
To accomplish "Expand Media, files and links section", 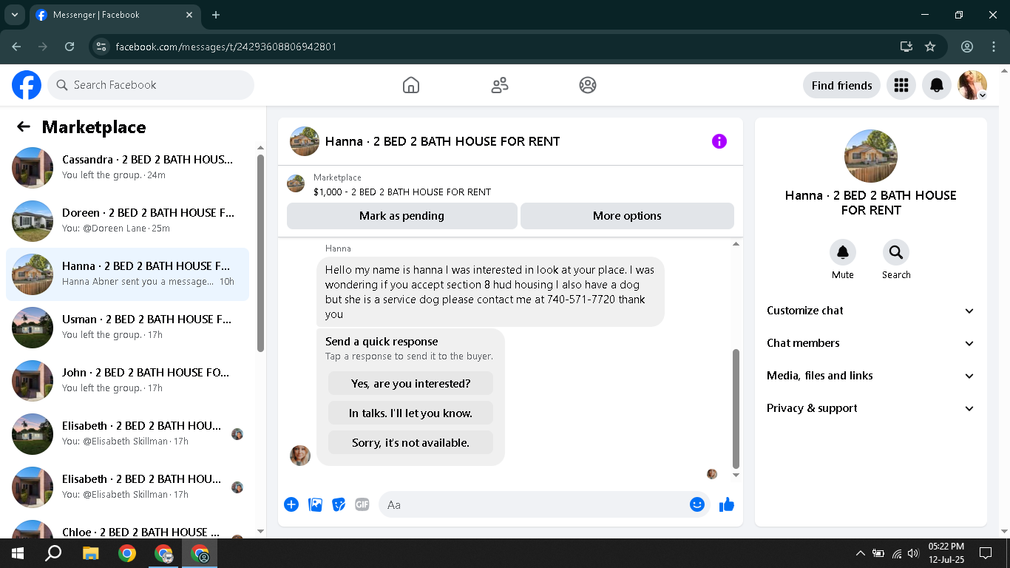I will pyautogui.click(x=871, y=376).
